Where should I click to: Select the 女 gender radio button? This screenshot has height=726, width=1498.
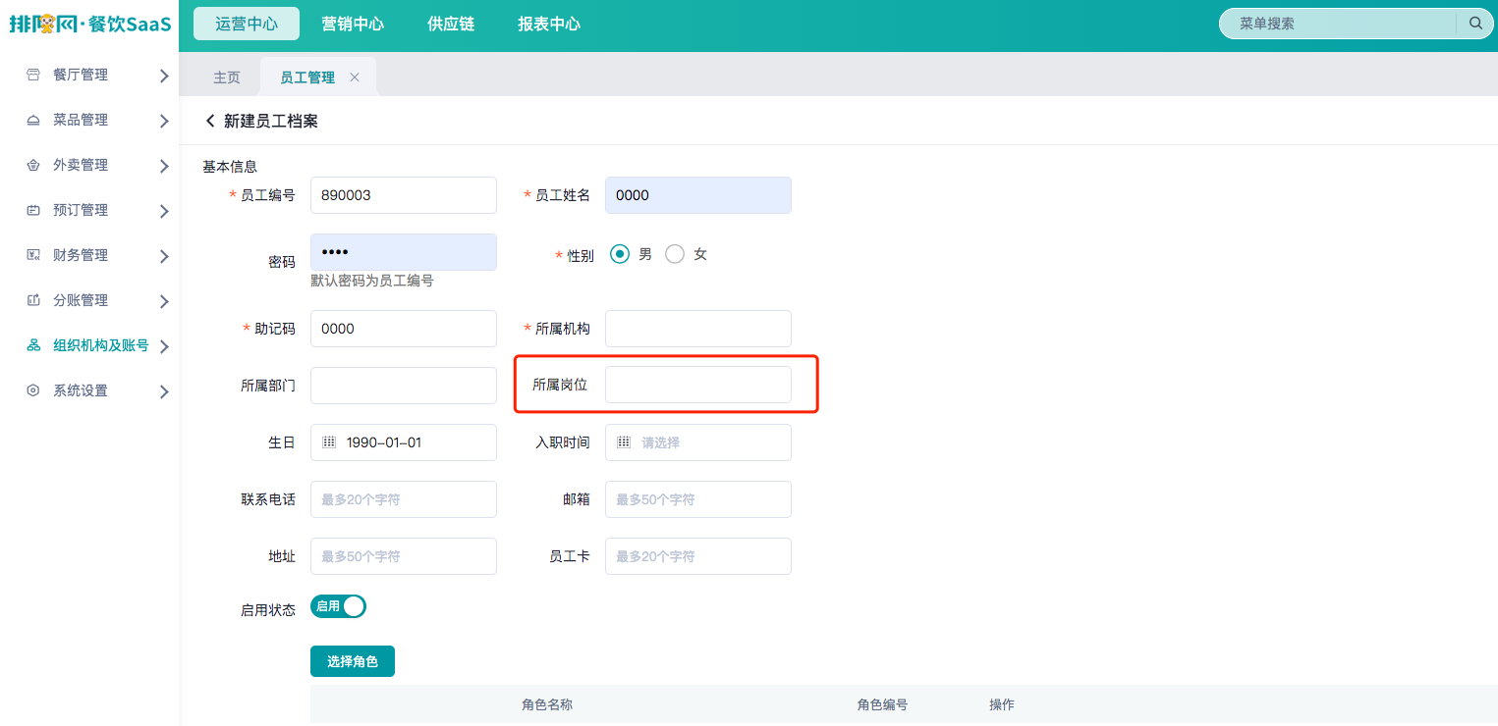(x=675, y=254)
